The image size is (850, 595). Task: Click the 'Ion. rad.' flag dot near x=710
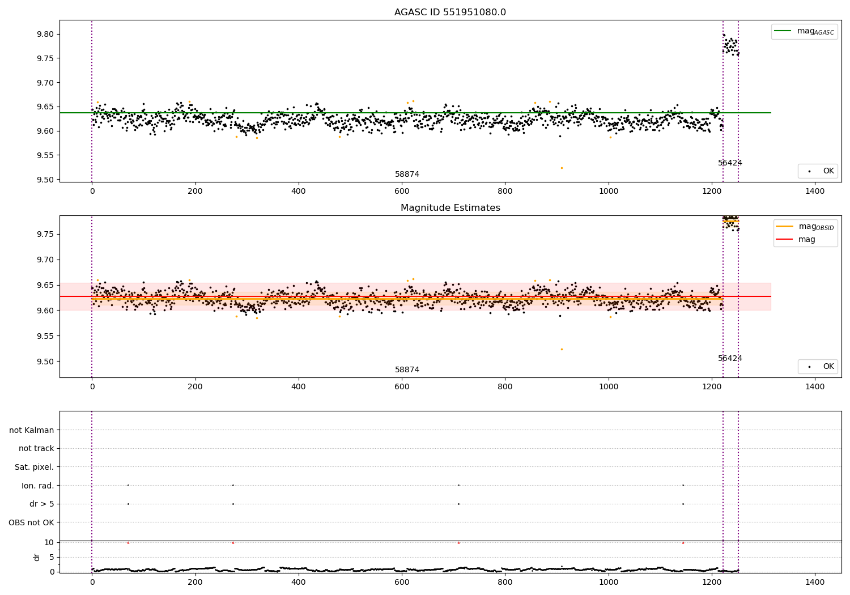coord(458,485)
